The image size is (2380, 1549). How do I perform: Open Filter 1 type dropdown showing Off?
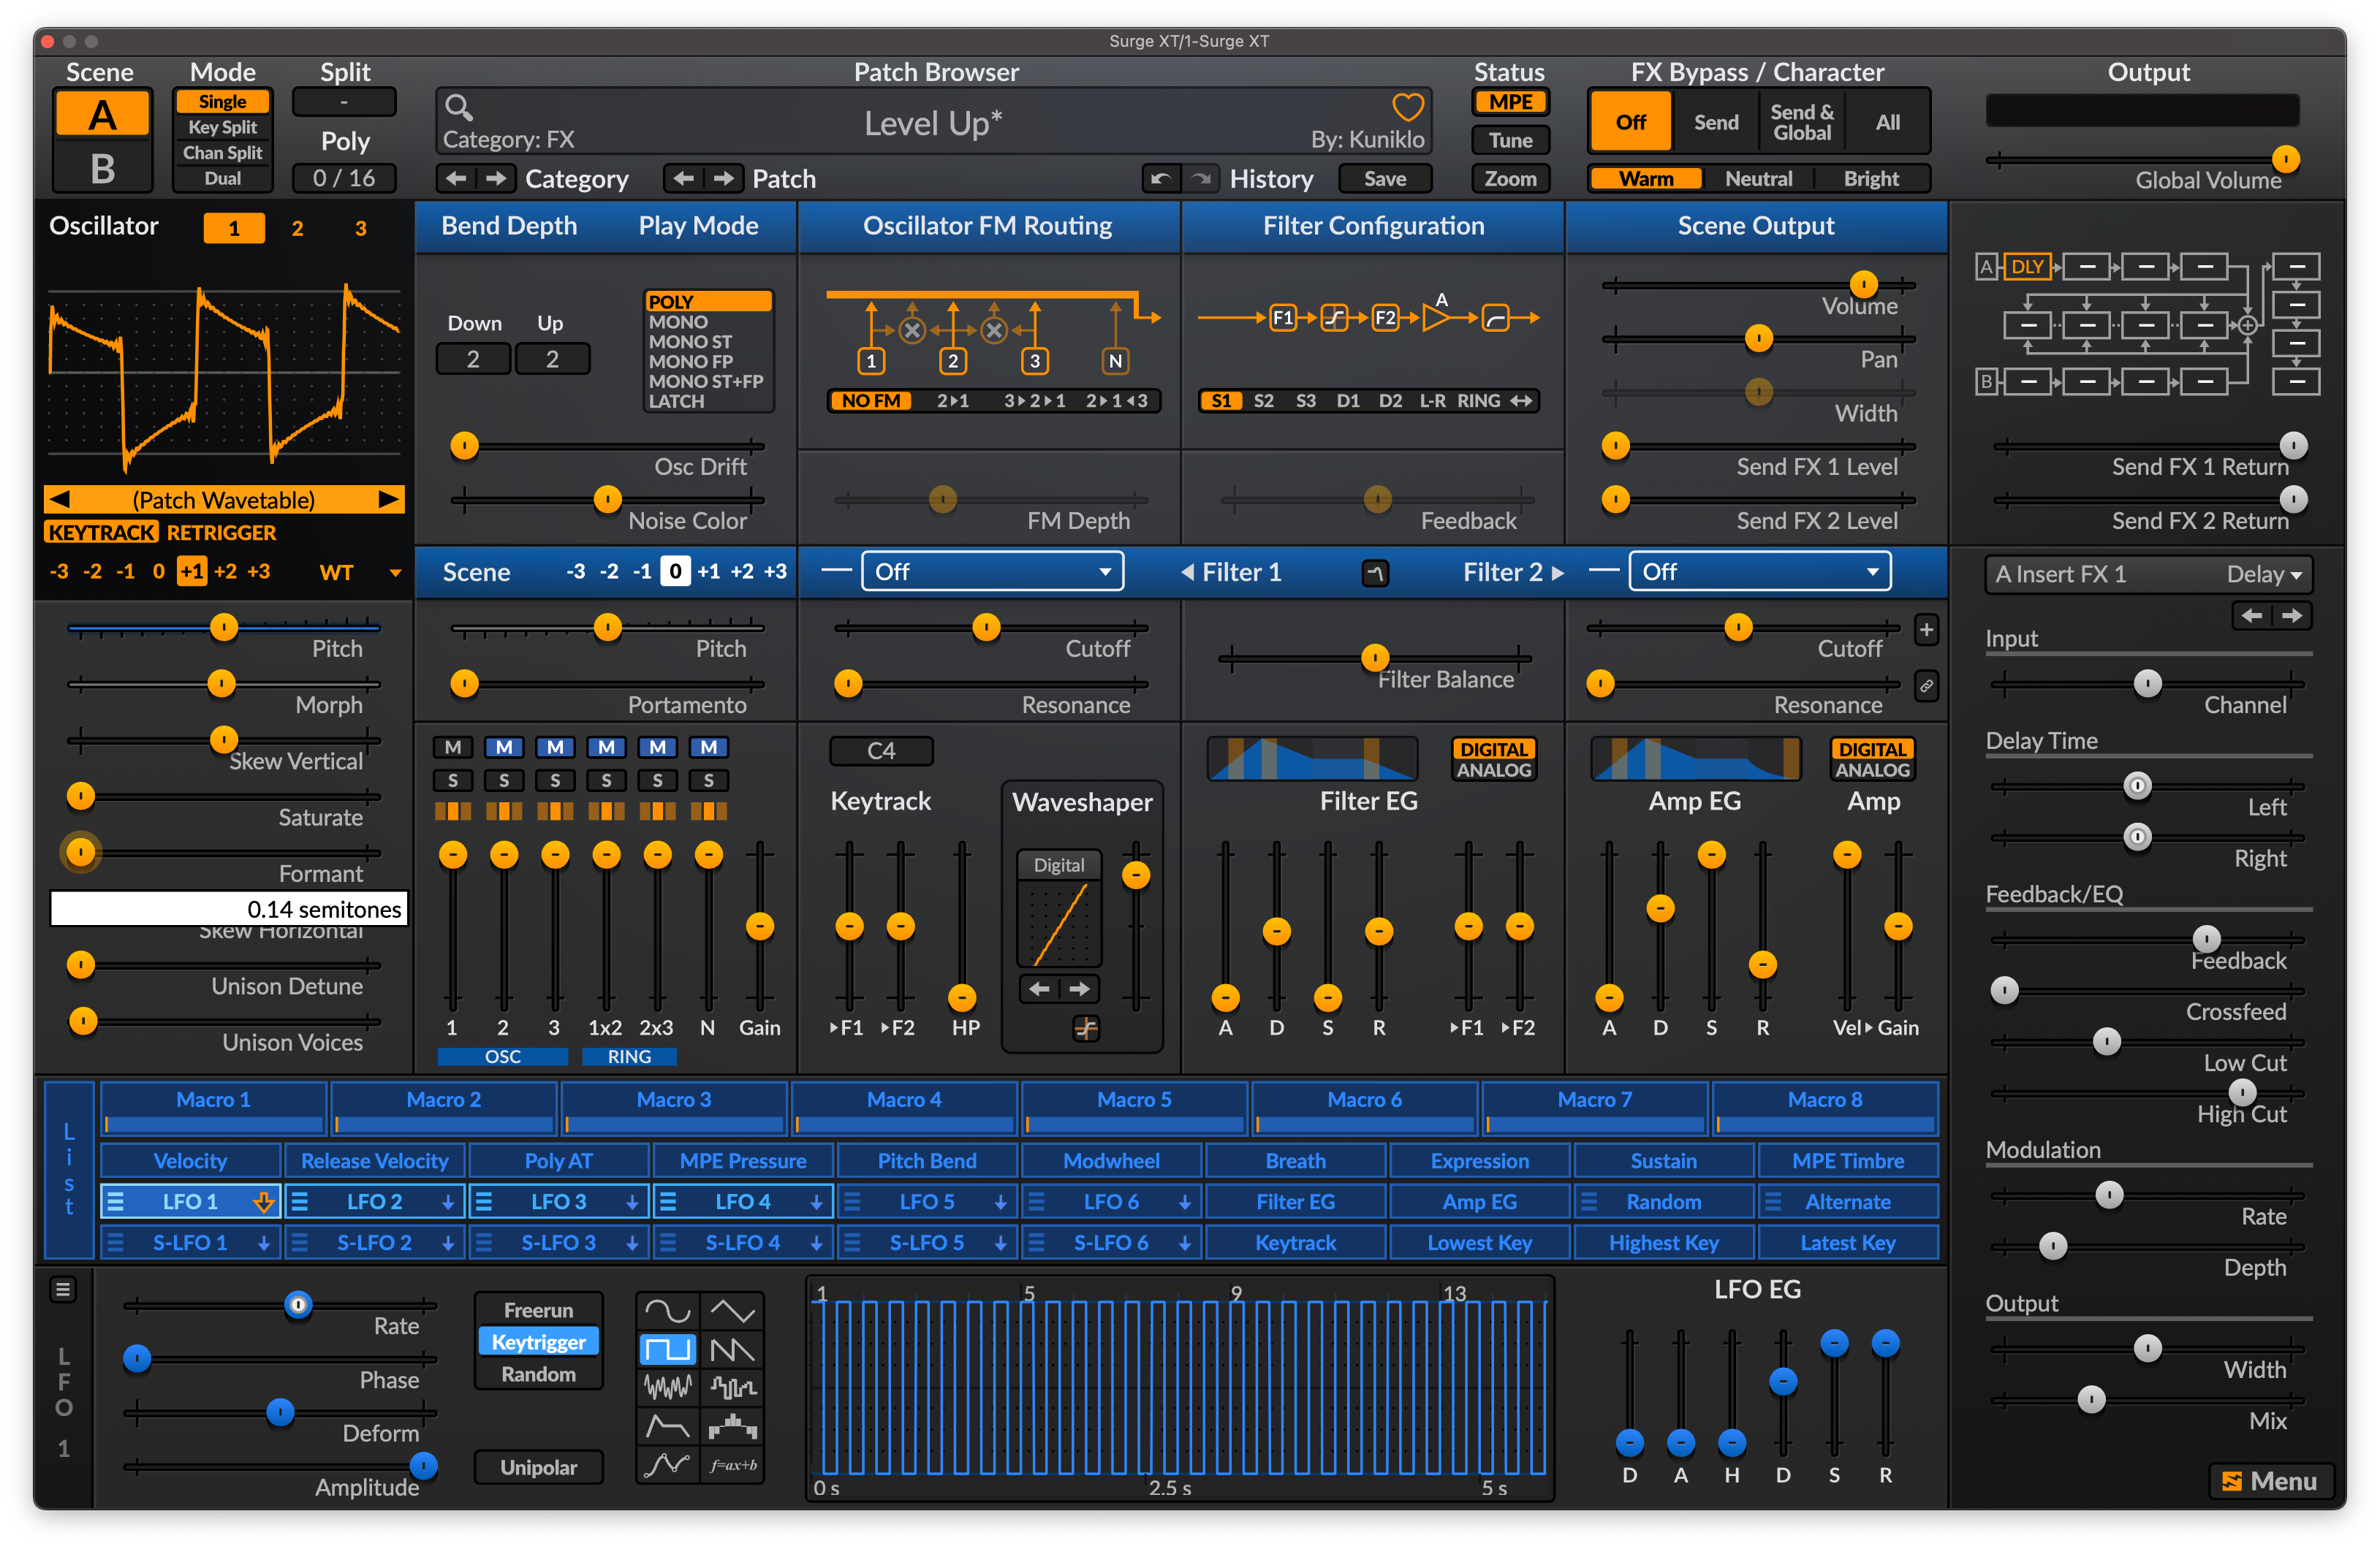(x=992, y=571)
